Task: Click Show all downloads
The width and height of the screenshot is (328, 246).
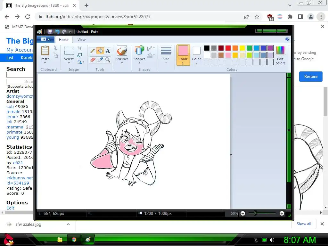Action: pos(304,224)
